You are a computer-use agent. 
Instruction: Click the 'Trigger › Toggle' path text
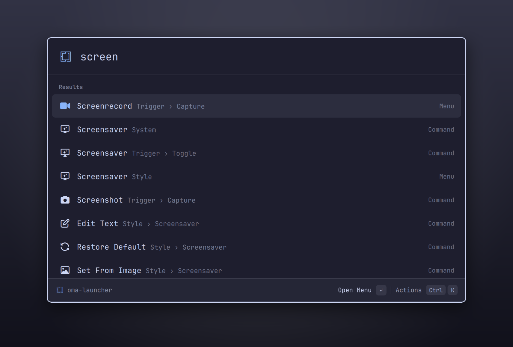(164, 153)
